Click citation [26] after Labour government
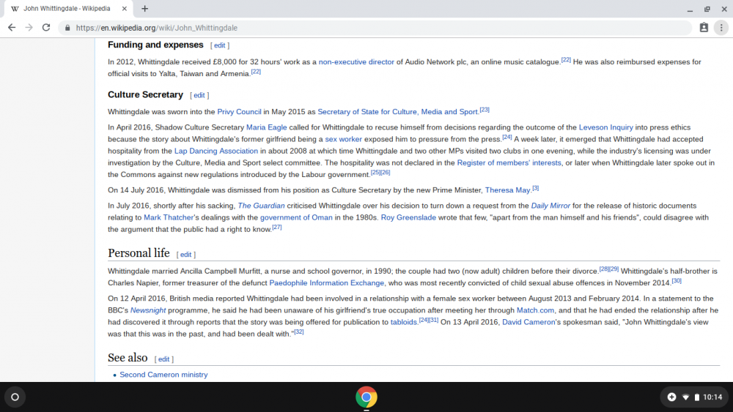733x412 pixels. click(x=386, y=172)
